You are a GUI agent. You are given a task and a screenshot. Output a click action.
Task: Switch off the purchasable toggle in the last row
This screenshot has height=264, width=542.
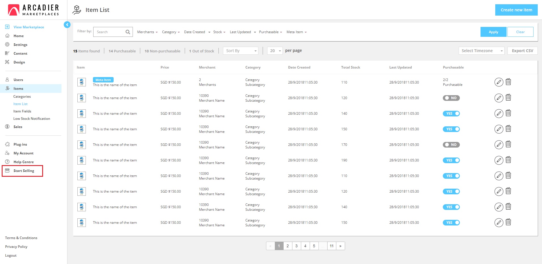[x=451, y=223]
